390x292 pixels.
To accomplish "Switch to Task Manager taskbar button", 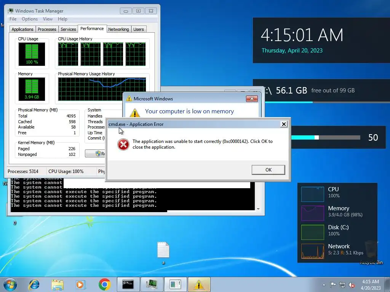I will [152, 284].
